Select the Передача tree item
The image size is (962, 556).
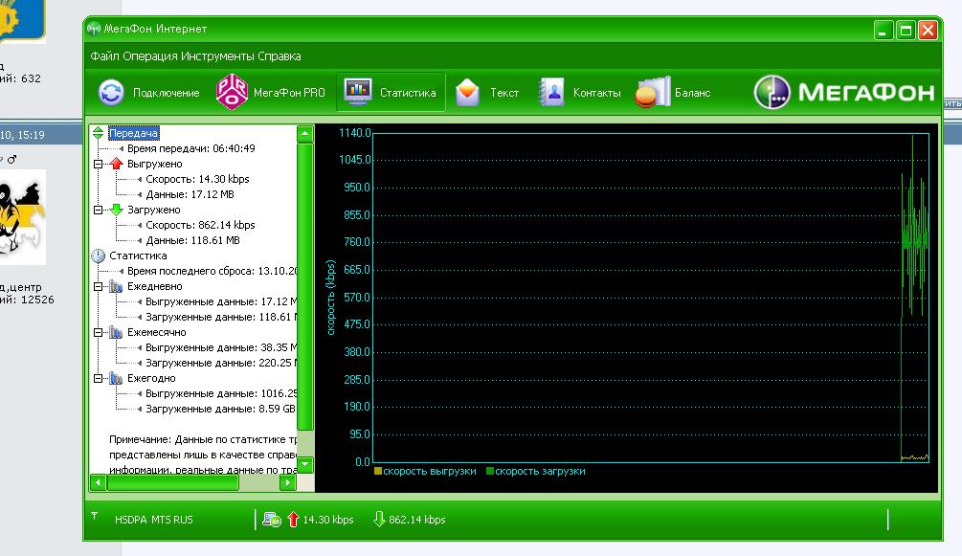(133, 133)
